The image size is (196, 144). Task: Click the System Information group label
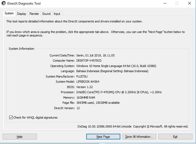tap(21, 49)
